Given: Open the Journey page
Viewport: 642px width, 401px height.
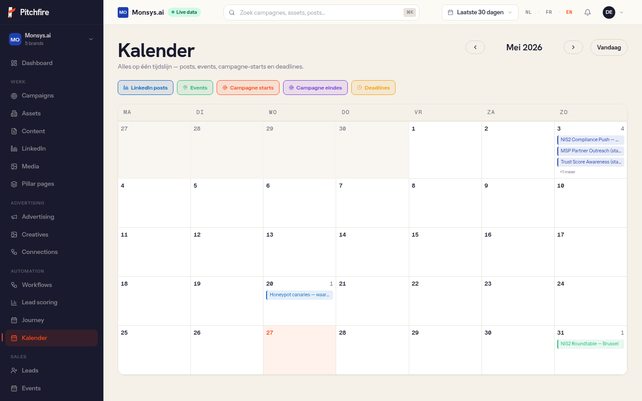Looking at the screenshot, I should point(52,320).
